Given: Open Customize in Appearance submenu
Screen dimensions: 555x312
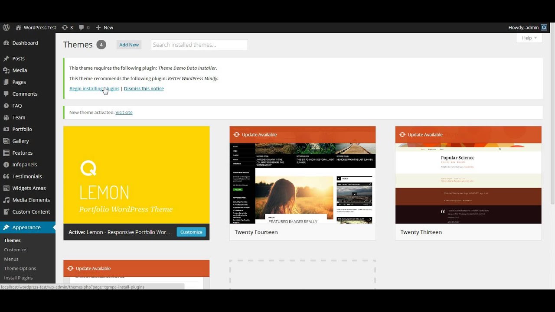Looking at the screenshot, I should (15, 250).
